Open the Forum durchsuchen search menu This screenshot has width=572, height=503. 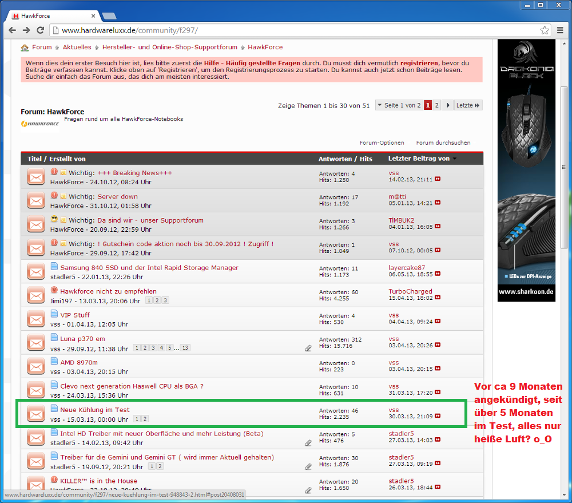point(443,142)
